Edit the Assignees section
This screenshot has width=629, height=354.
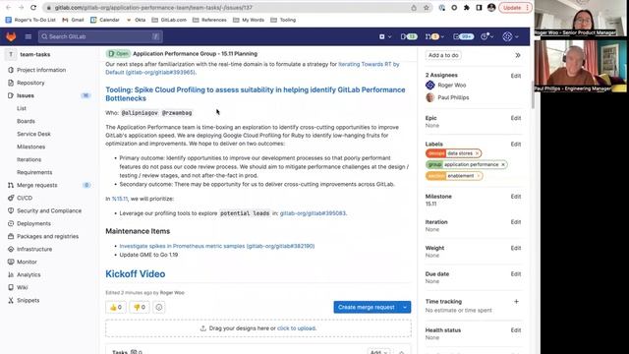(x=515, y=76)
